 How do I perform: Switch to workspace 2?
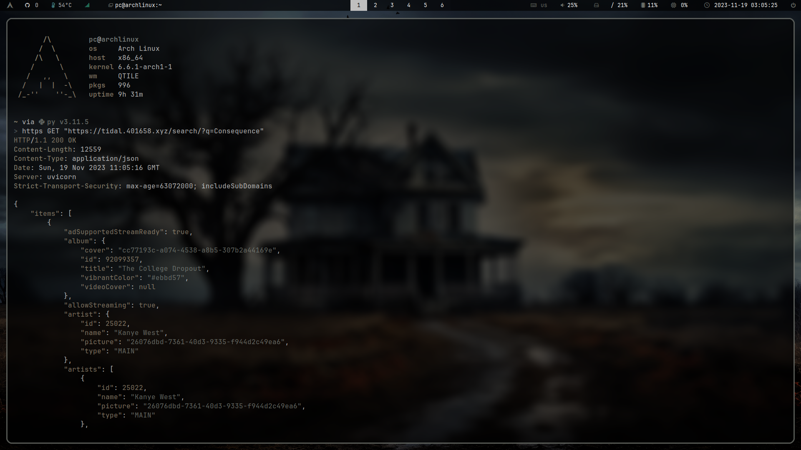[x=375, y=5]
